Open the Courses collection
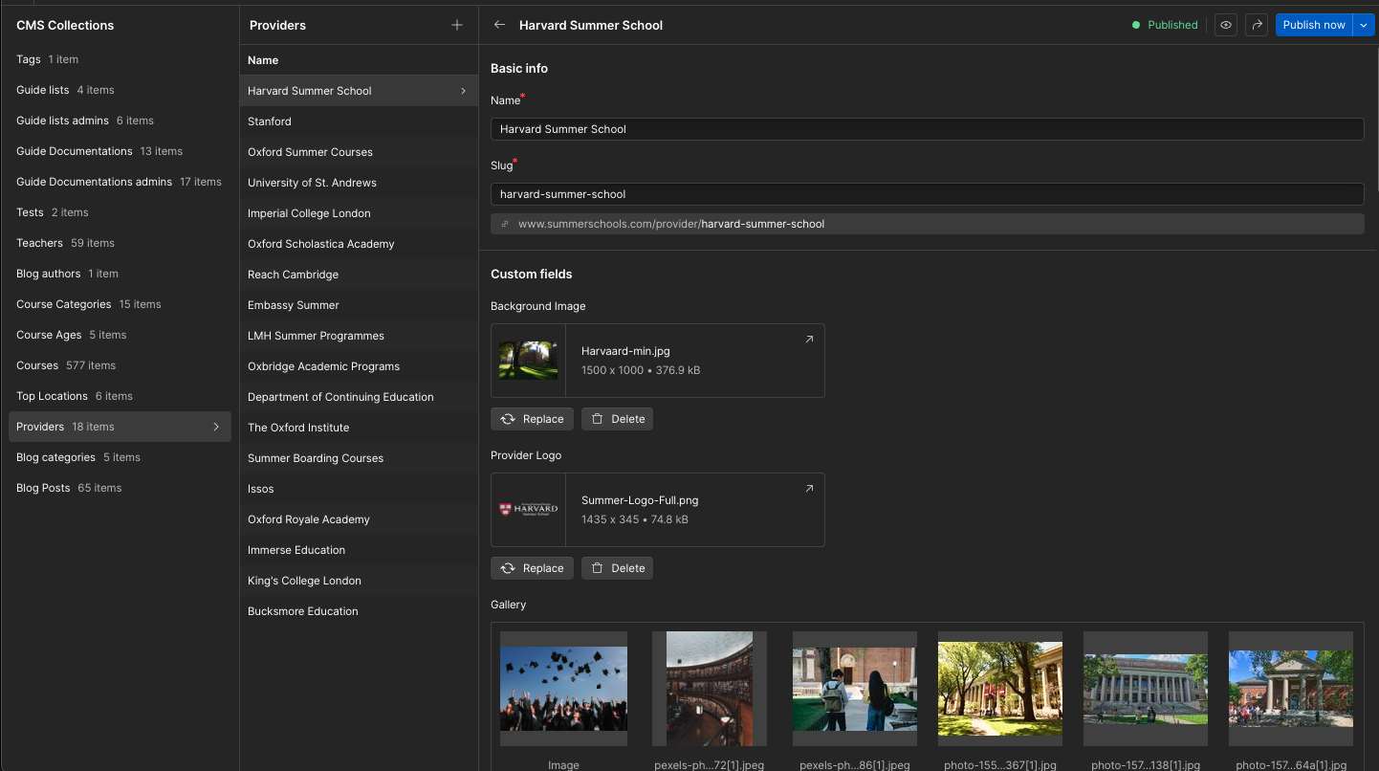The width and height of the screenshot is (1379, 771). (x=37, y=365)
